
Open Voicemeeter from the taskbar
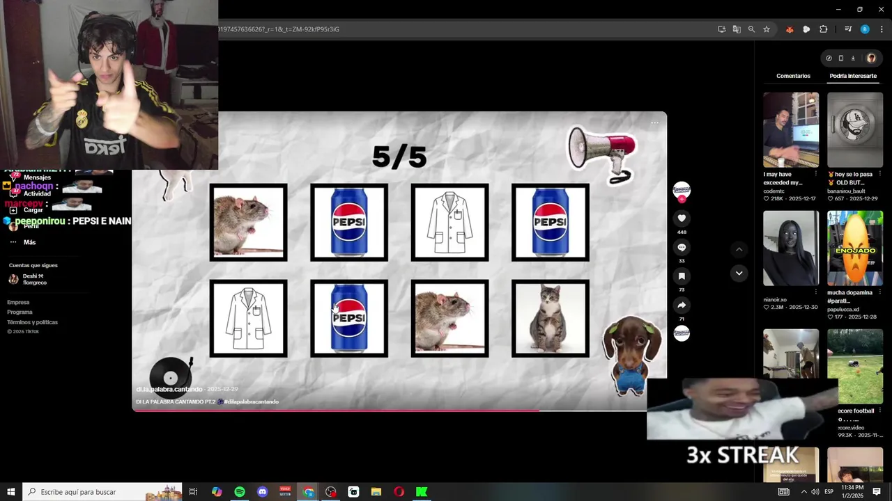pos(285,492)
